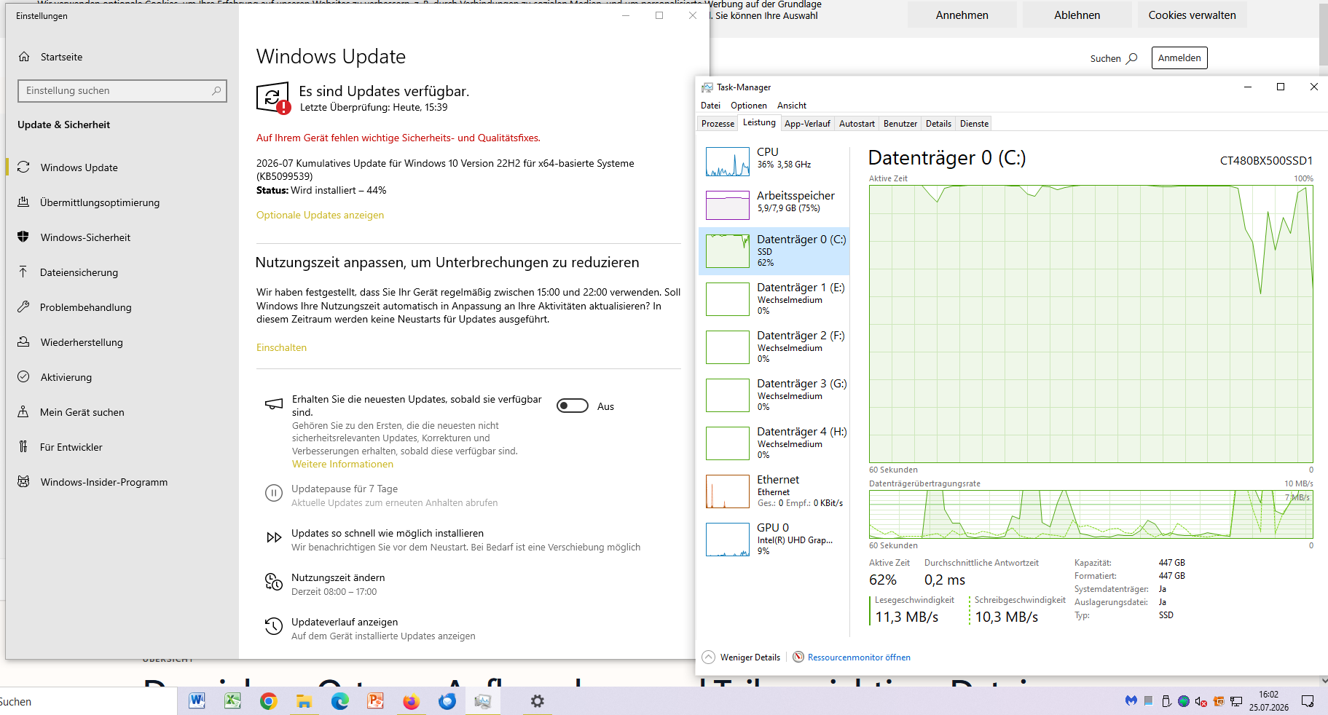Click the Wiederherstellung icon in sidebar

coord(23,342)
